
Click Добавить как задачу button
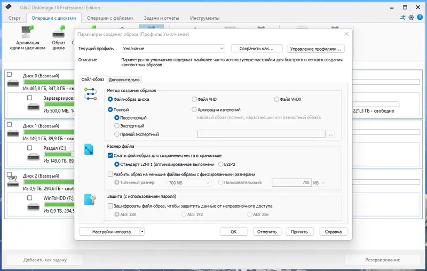[45, 260]
